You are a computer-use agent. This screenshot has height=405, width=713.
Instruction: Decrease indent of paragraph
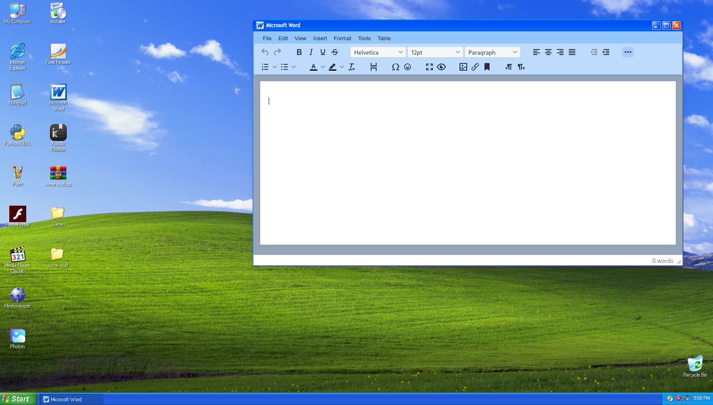[594, 52]
